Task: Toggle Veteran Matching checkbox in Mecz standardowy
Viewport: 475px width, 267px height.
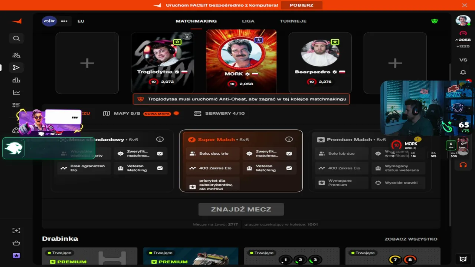Action: (x=160, y=168)
